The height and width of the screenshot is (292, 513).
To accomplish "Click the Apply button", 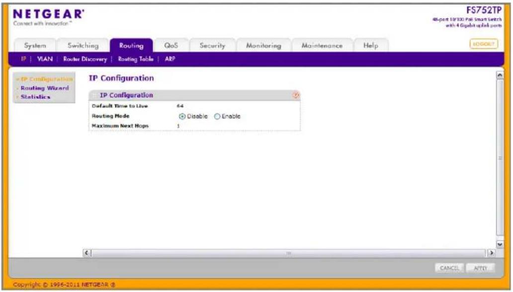I will pyautogui.click(x=480, y=268).
